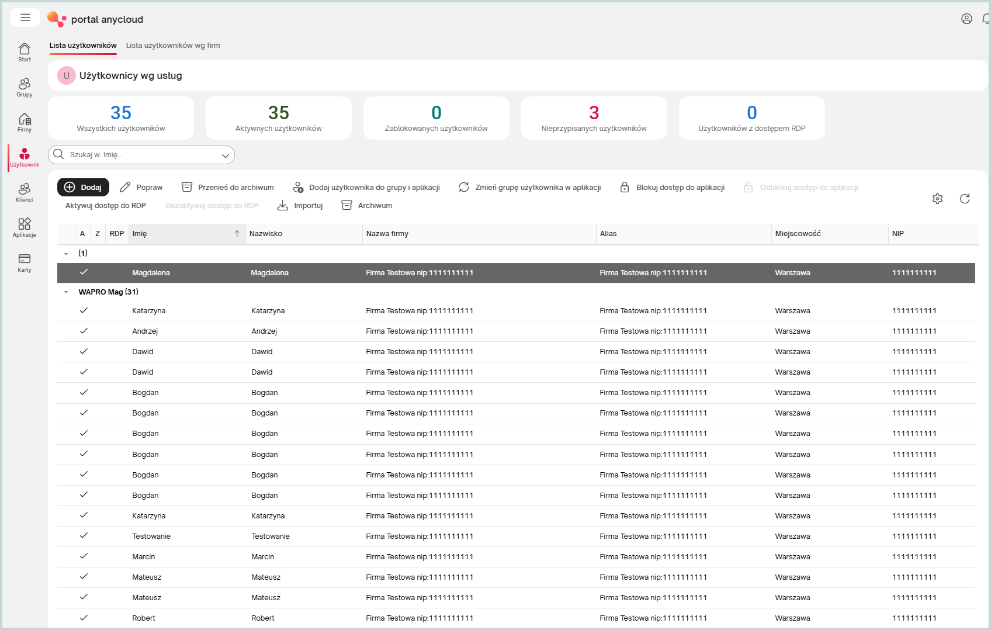Viewport: 991px width, 630px height.
Task: Sort by Miejscowość column header
Action: point(830,233)
